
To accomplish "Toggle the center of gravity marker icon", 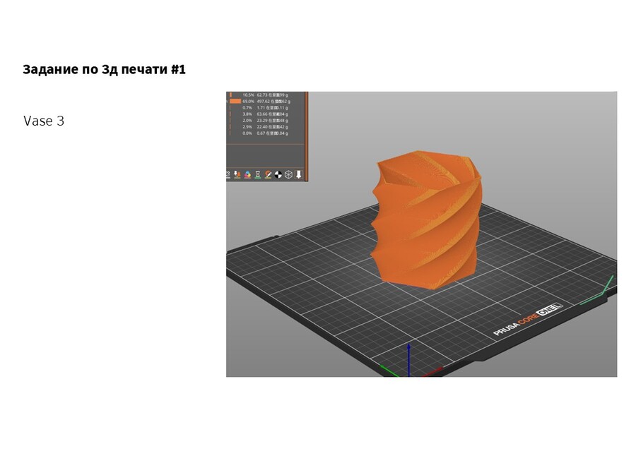I will 278,174.
